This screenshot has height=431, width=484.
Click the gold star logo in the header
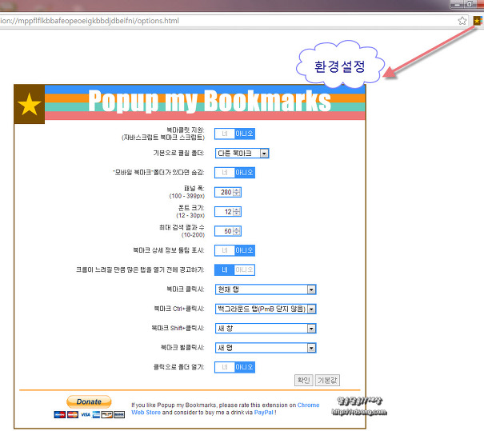(x=30, y=104)
